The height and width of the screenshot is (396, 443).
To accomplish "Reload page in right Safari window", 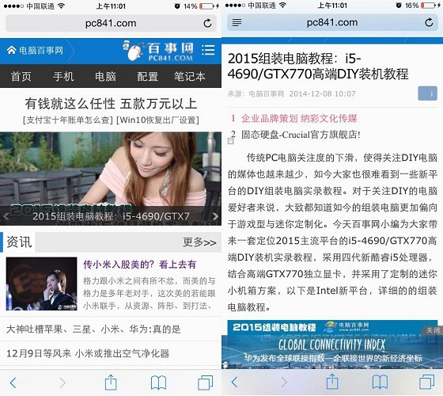I will pos(429,22).
